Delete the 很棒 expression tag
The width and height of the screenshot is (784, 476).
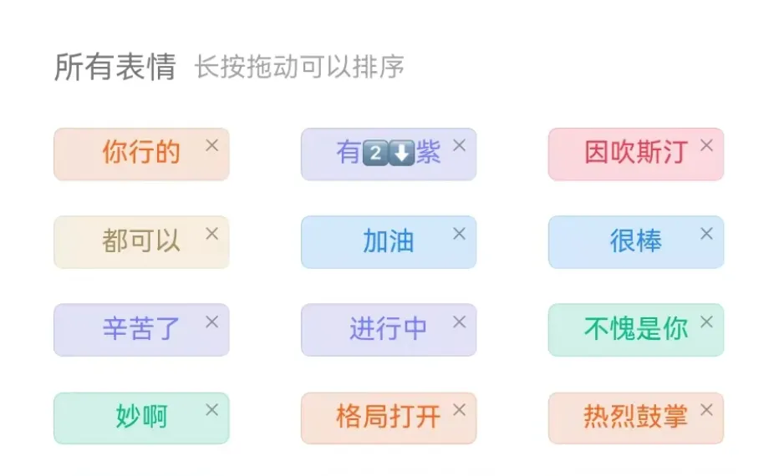pyautogui.click(x=706, y=234)
